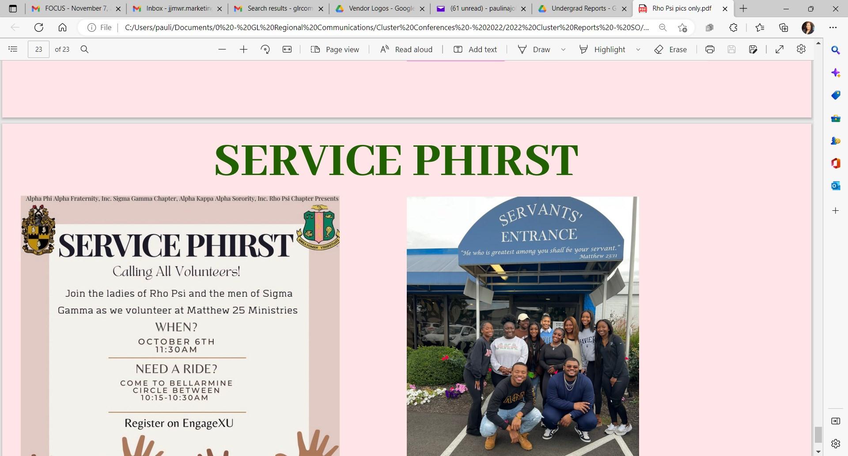
Task: Open the browser profile avatar
Action: click(x=808, y=27)
